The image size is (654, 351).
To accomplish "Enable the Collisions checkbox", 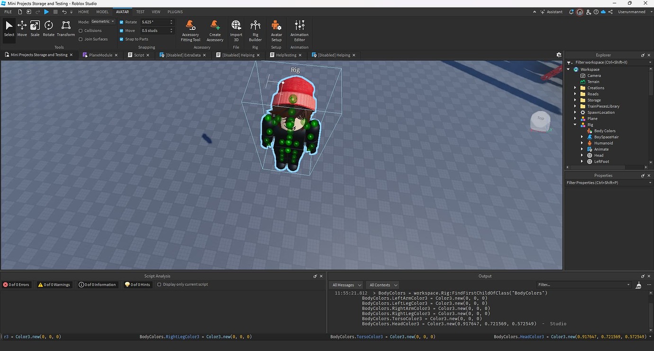I will point(81,30).
